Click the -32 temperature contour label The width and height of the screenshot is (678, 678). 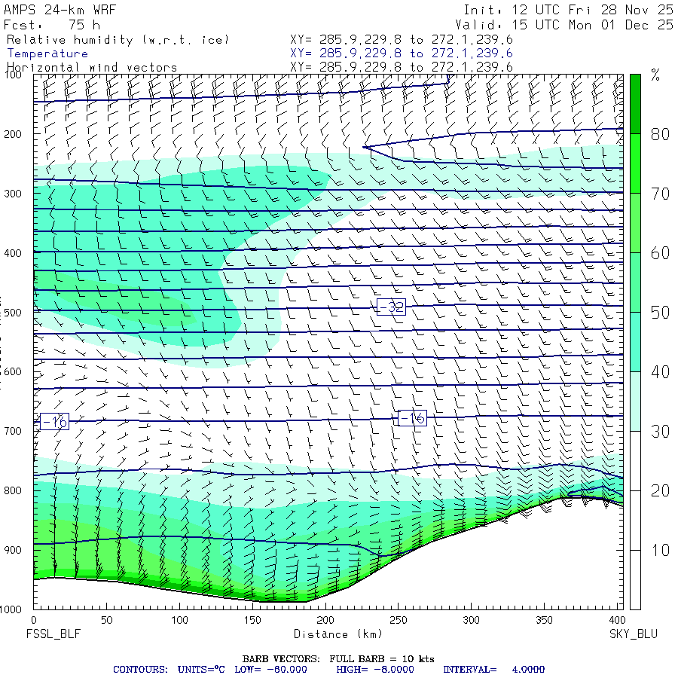point(391,307)
